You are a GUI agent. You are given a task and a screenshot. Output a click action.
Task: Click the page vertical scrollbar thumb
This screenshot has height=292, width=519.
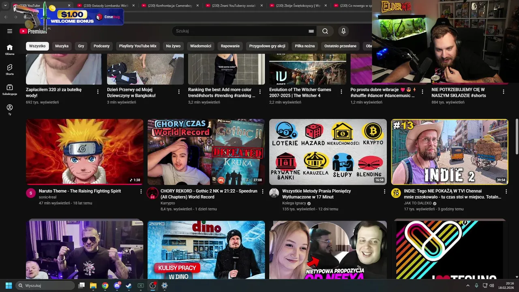(517, 136)
